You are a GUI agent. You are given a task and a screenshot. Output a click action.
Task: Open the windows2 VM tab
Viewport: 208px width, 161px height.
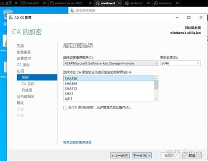click(136, 3)
